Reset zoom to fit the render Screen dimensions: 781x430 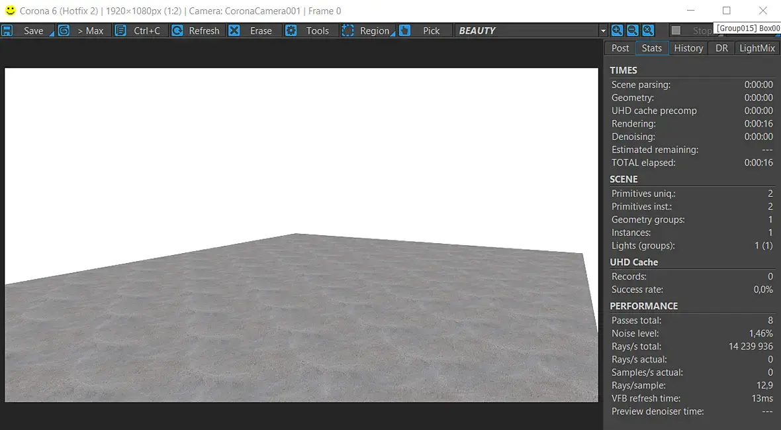tap(647, 30)
